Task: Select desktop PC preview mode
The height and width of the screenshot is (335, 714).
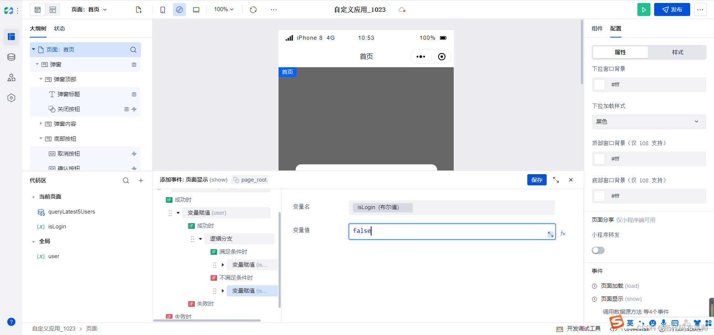Action: click(x=196, y=10)
